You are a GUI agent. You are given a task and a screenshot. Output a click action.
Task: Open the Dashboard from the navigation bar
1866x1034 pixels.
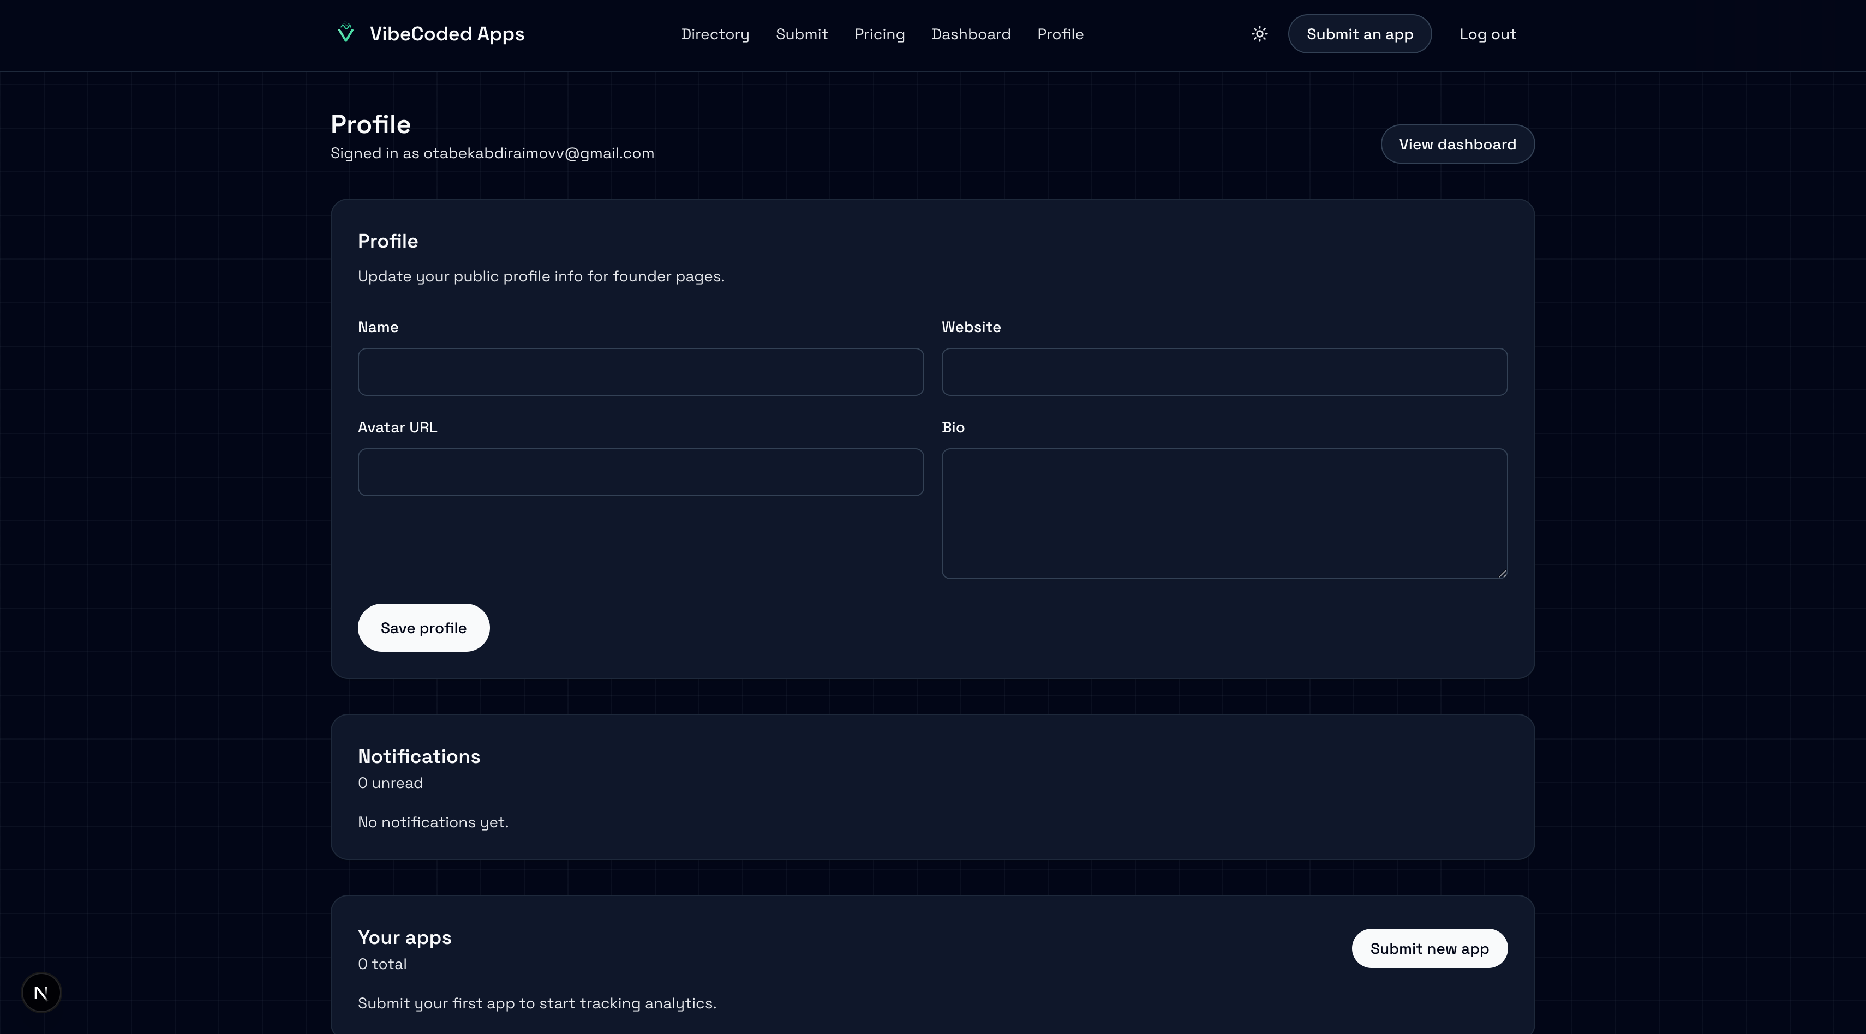pyautogui.click(x=971, y=34)
